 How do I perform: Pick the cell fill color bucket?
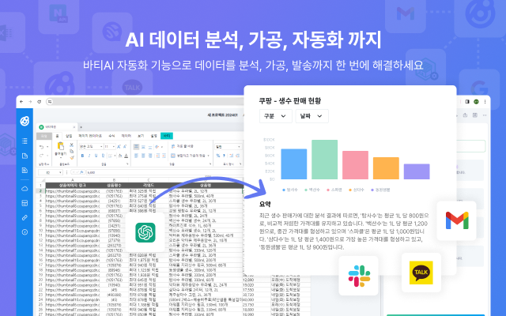(x=120, y=156)
